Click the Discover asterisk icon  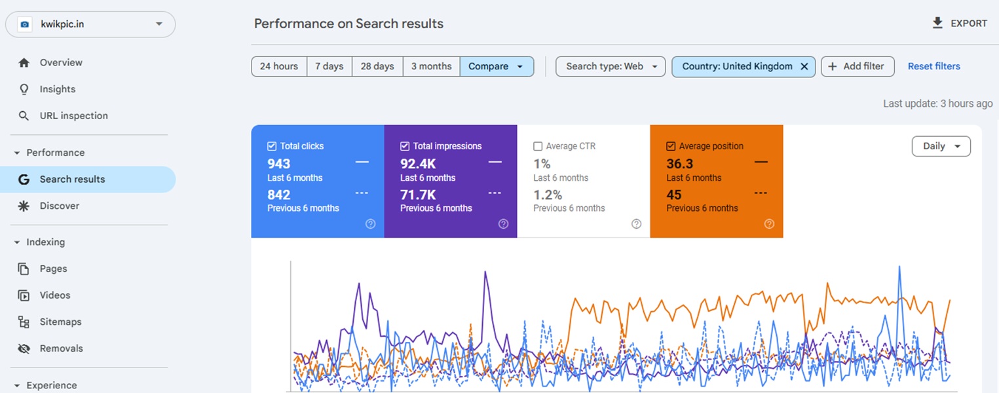24,206
